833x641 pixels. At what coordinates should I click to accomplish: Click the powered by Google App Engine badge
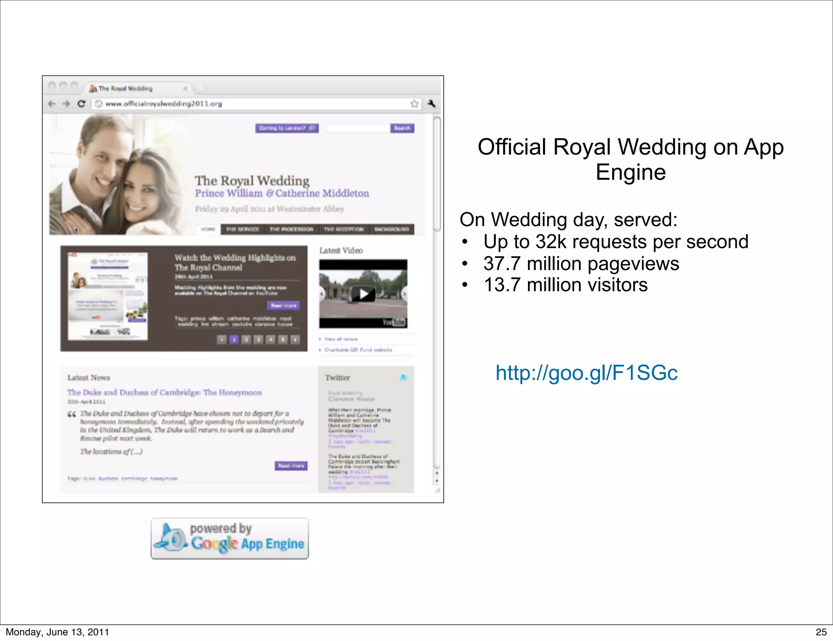tap(230, 539)
